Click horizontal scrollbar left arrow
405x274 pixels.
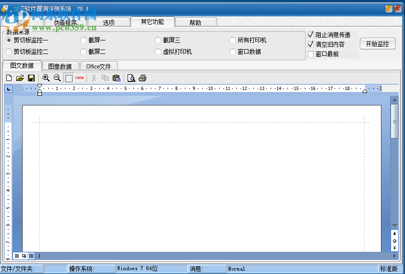click(39, 256)
